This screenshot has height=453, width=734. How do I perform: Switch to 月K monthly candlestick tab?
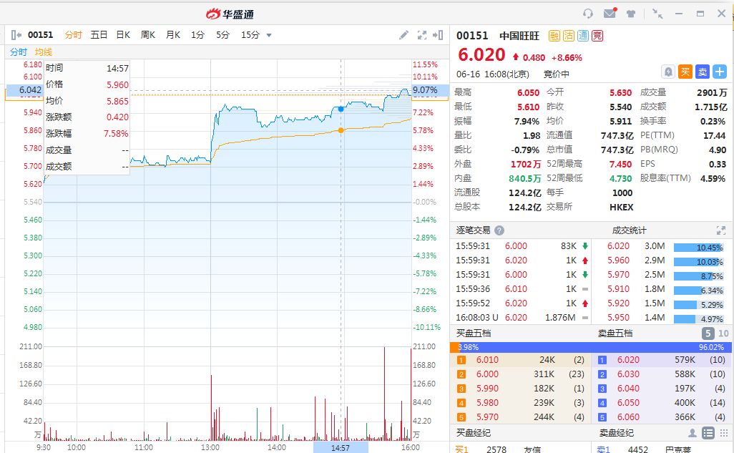(172, 35)
